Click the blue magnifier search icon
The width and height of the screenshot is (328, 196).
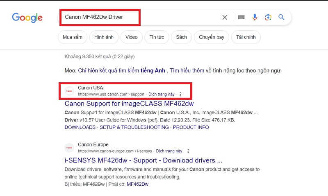(281, 17)
